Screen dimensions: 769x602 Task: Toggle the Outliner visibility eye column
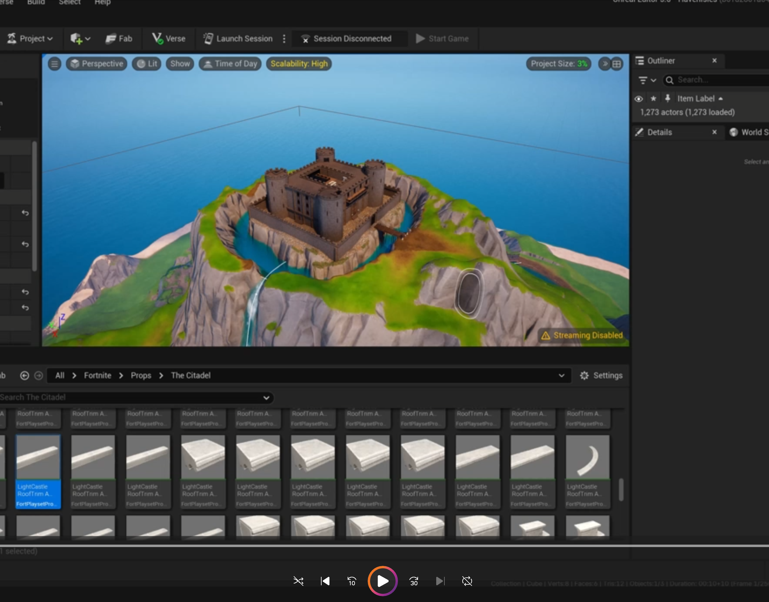click(638, 99)
